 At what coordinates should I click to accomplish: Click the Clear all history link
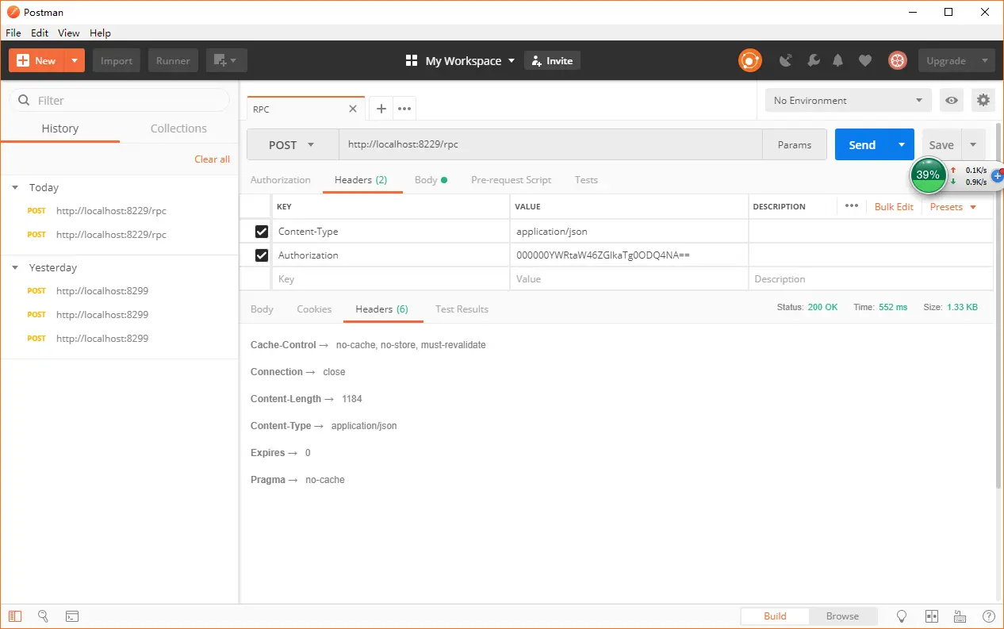pos(212,159)
